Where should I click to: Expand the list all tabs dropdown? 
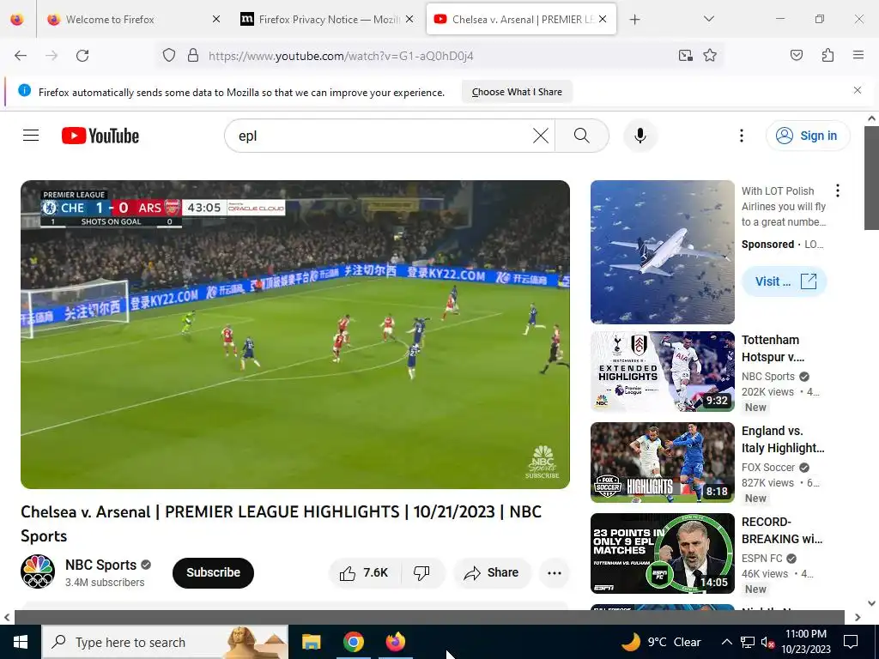708,19
